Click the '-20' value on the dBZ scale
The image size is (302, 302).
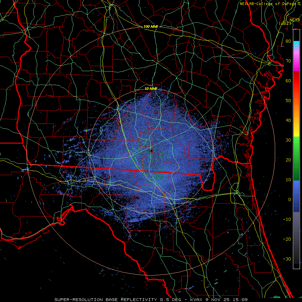pyautogui.click(x=287, y=239)
